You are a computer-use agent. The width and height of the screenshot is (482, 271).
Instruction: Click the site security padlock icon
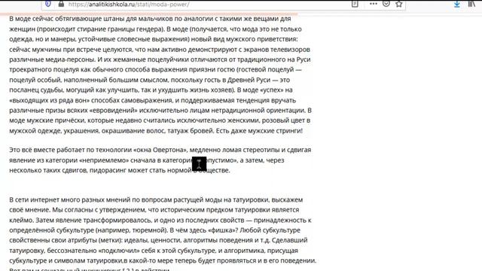tap(61, 4)
